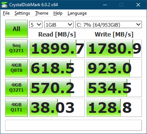
Task: Run all benchmarks with the All button
Action: (16, 29)
